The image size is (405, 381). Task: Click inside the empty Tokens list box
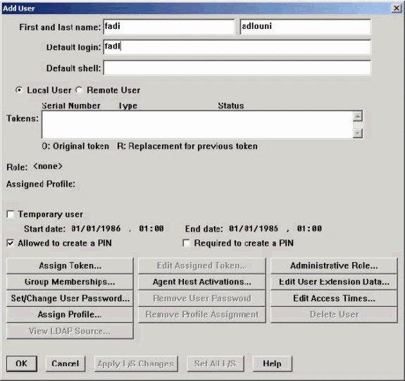pos(197,125)
